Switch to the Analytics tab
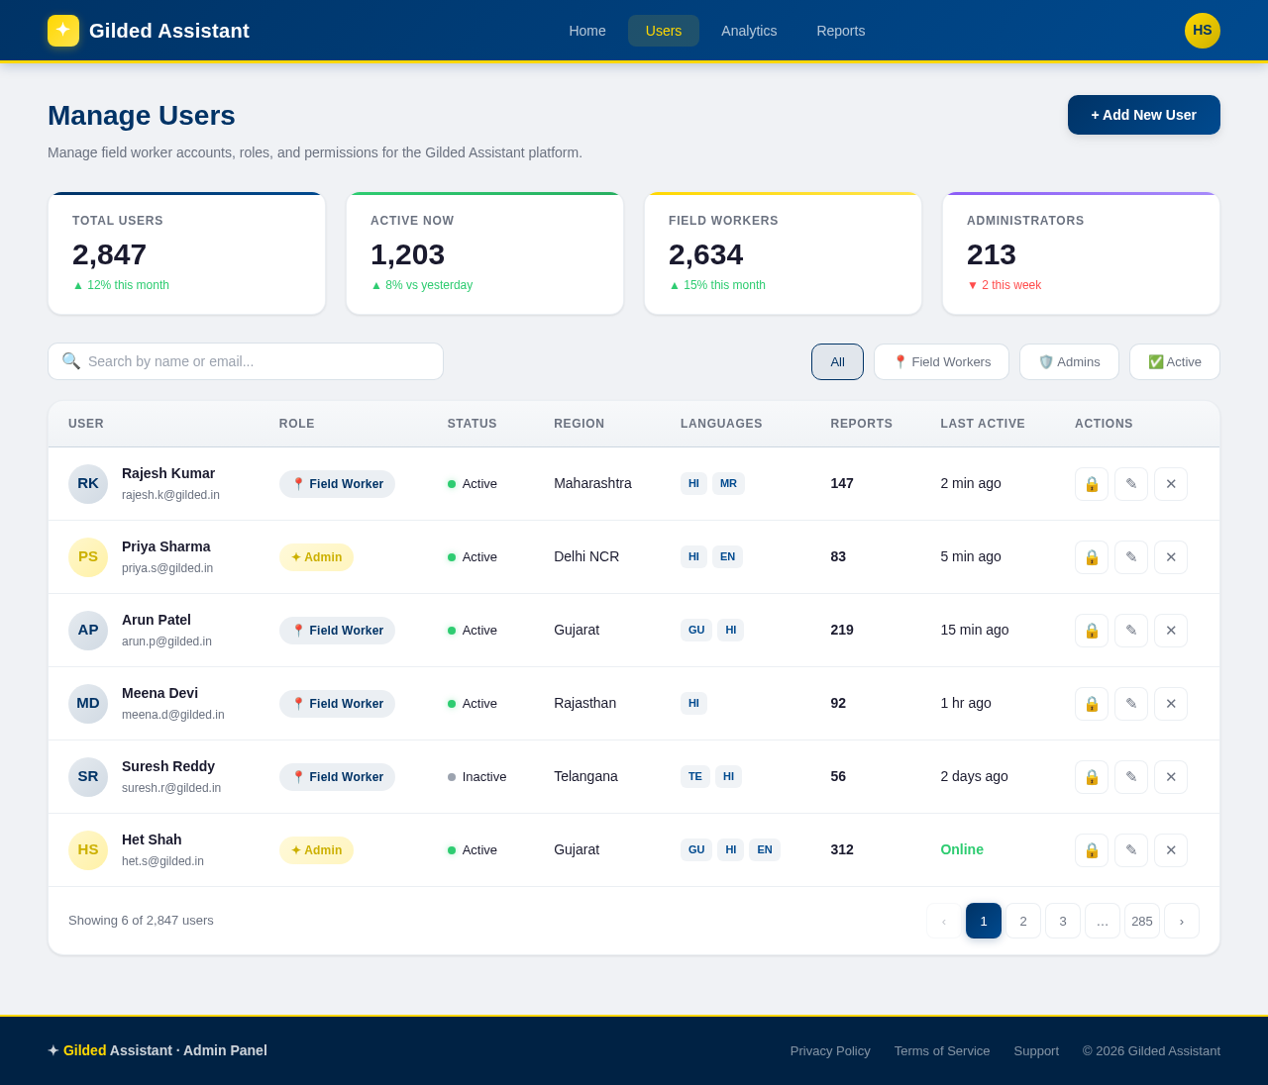This screenshot has width=1268, height=1085. (749, 30)
